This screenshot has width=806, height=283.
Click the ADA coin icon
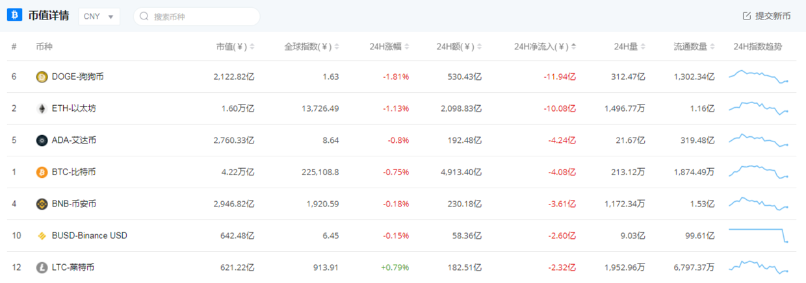point(42,140)
